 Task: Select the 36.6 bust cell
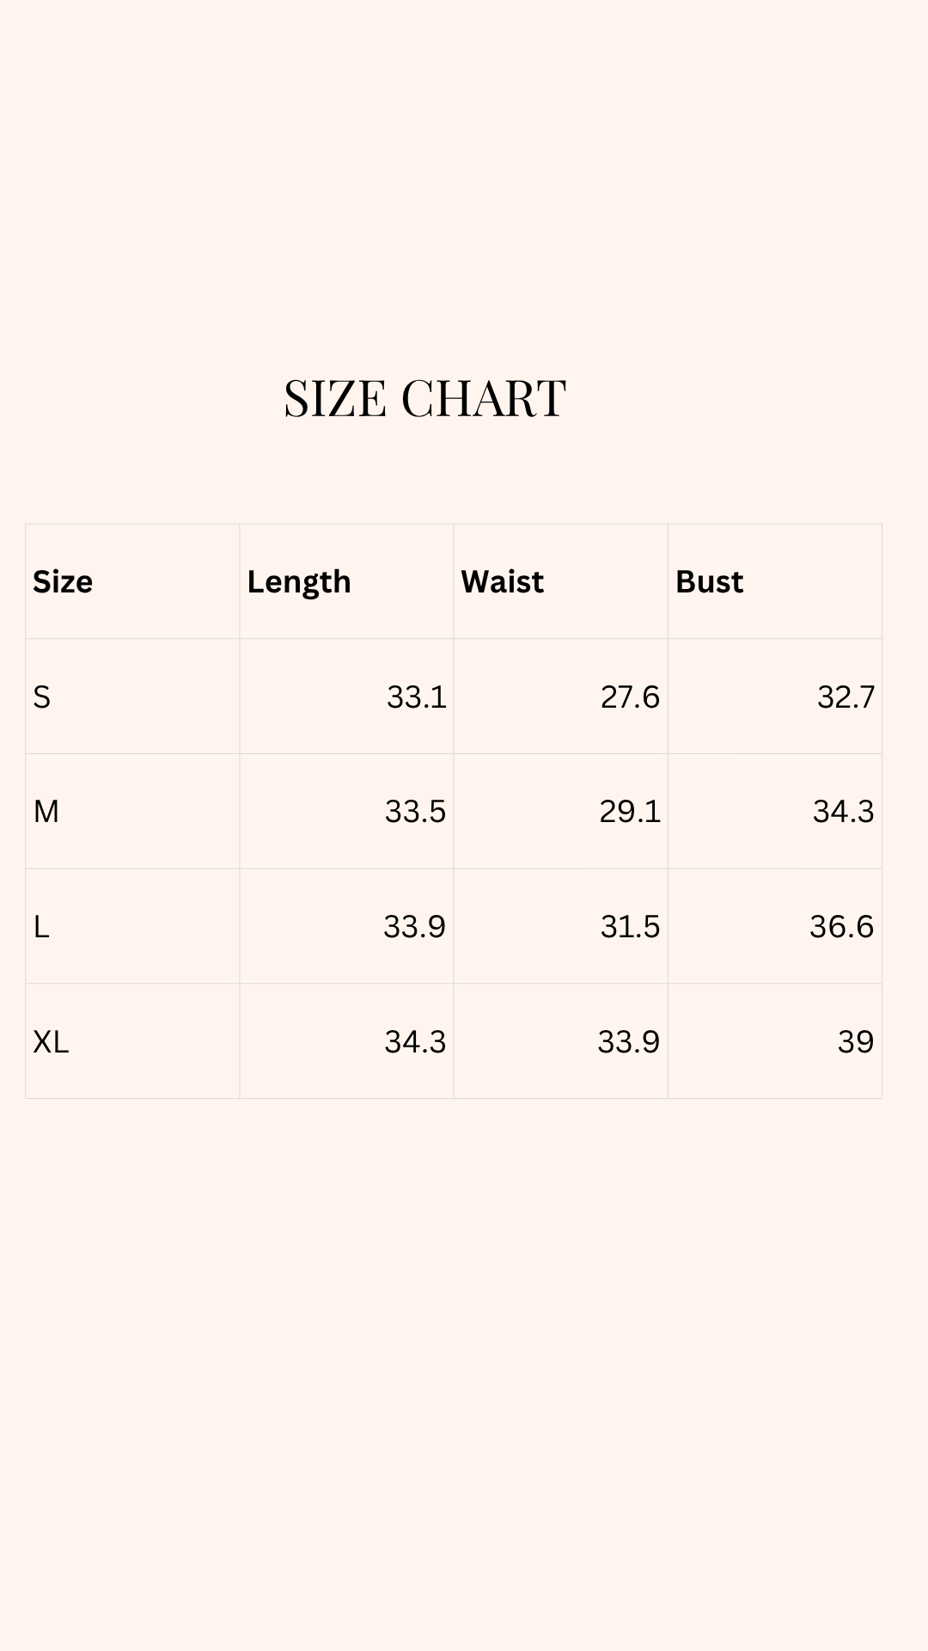click(842, 927)
